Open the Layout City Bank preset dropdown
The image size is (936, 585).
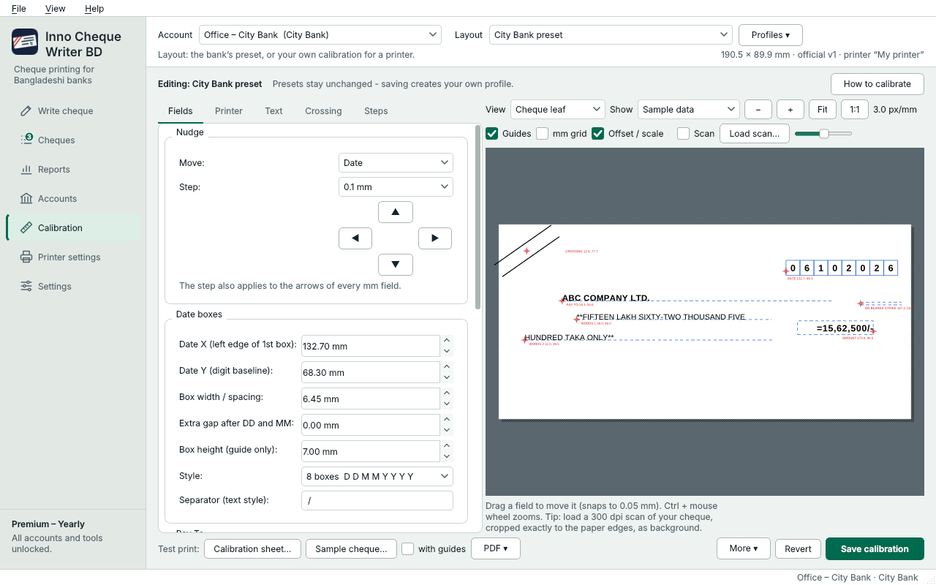pos(611,34)
